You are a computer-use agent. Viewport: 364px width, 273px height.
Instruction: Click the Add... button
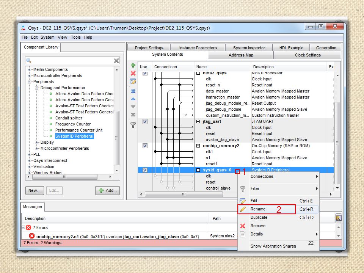(107, 190)
